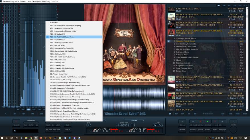Collapse the playing Nova Era - Disc 1 album
The width and height of the screenshot is (250, 140).
[207, 33]
